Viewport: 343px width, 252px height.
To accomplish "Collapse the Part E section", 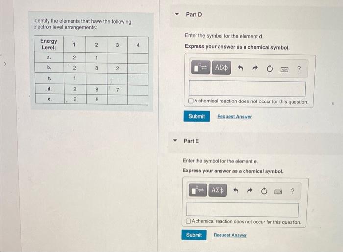I will tap(175, 140).
